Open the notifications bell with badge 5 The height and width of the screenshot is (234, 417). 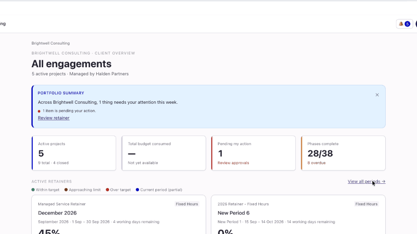tap(404, 24)
